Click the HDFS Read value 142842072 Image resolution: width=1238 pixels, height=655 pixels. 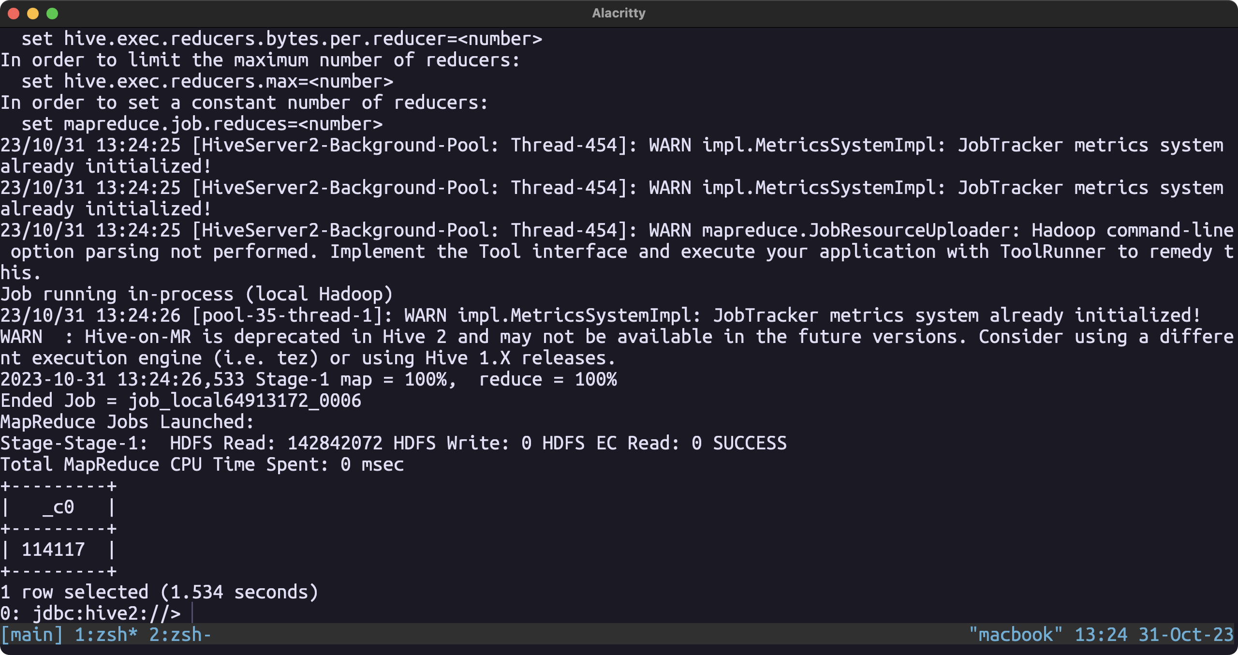[335, 443]
